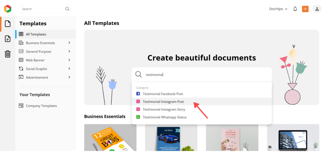This screenshot has height=152, width=328.
Task: Open the user profile avatar menu
Action: [317, 9]
